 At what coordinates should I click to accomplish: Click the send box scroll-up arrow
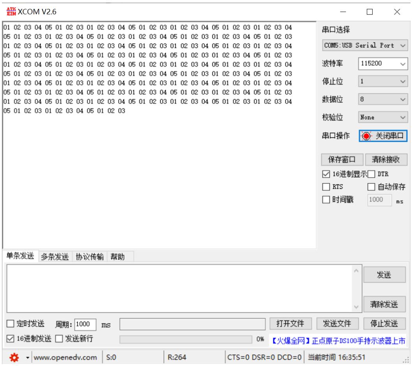356,271
